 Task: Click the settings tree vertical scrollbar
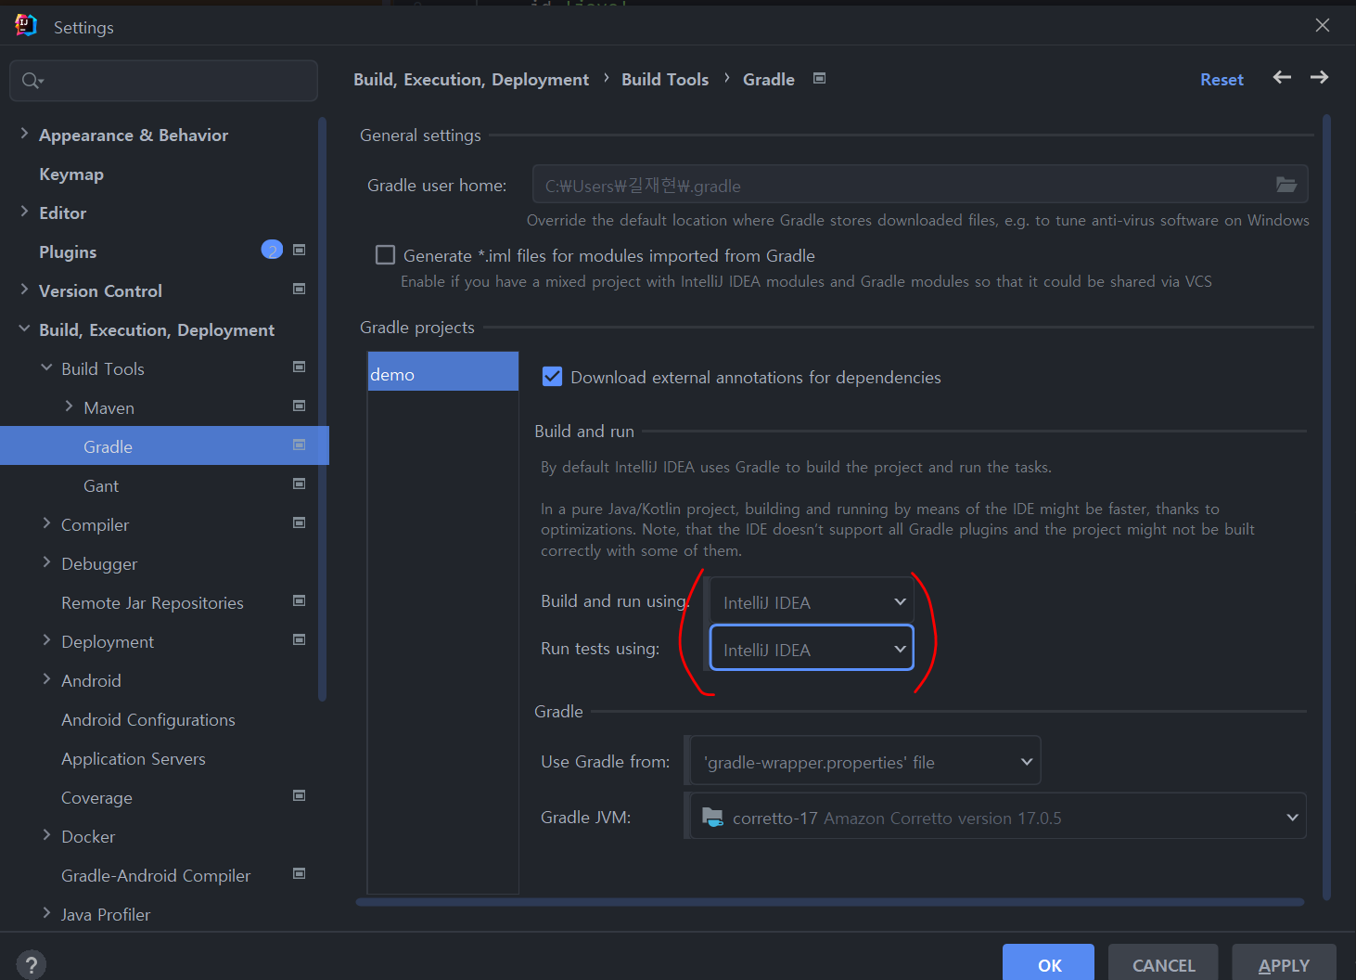click(x=322, y=408)
